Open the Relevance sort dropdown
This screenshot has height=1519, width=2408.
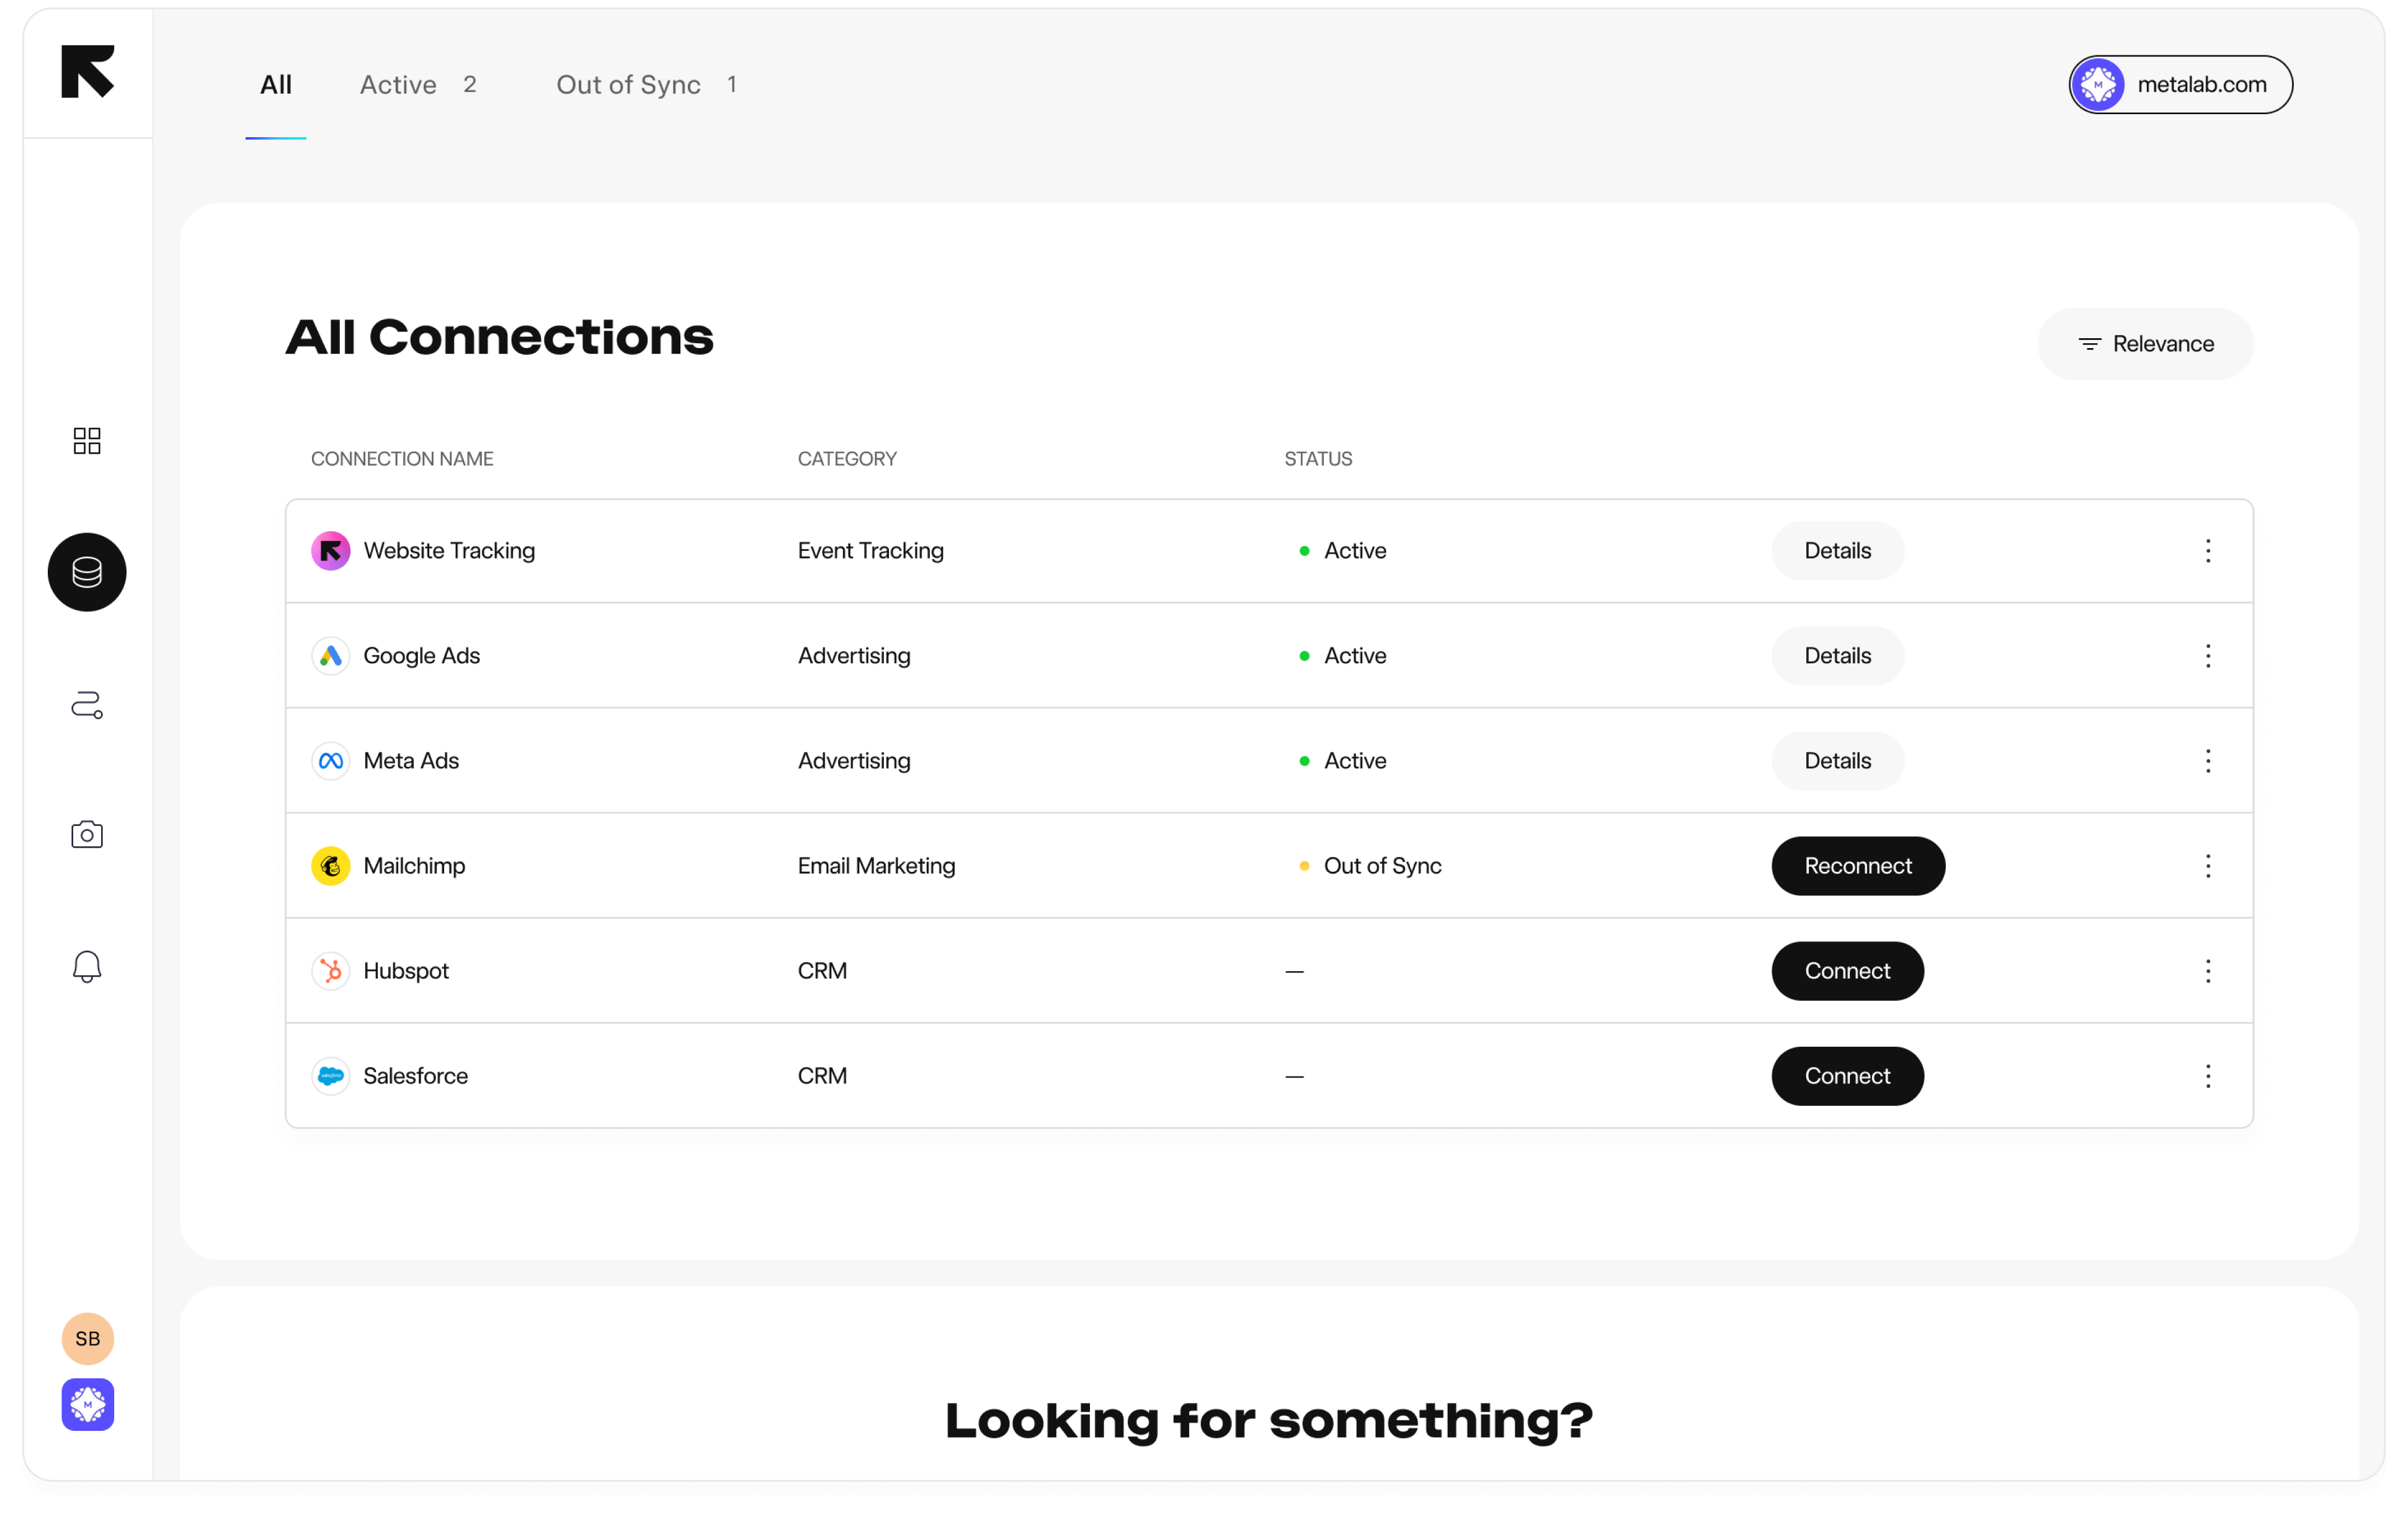click(2146, 344)
